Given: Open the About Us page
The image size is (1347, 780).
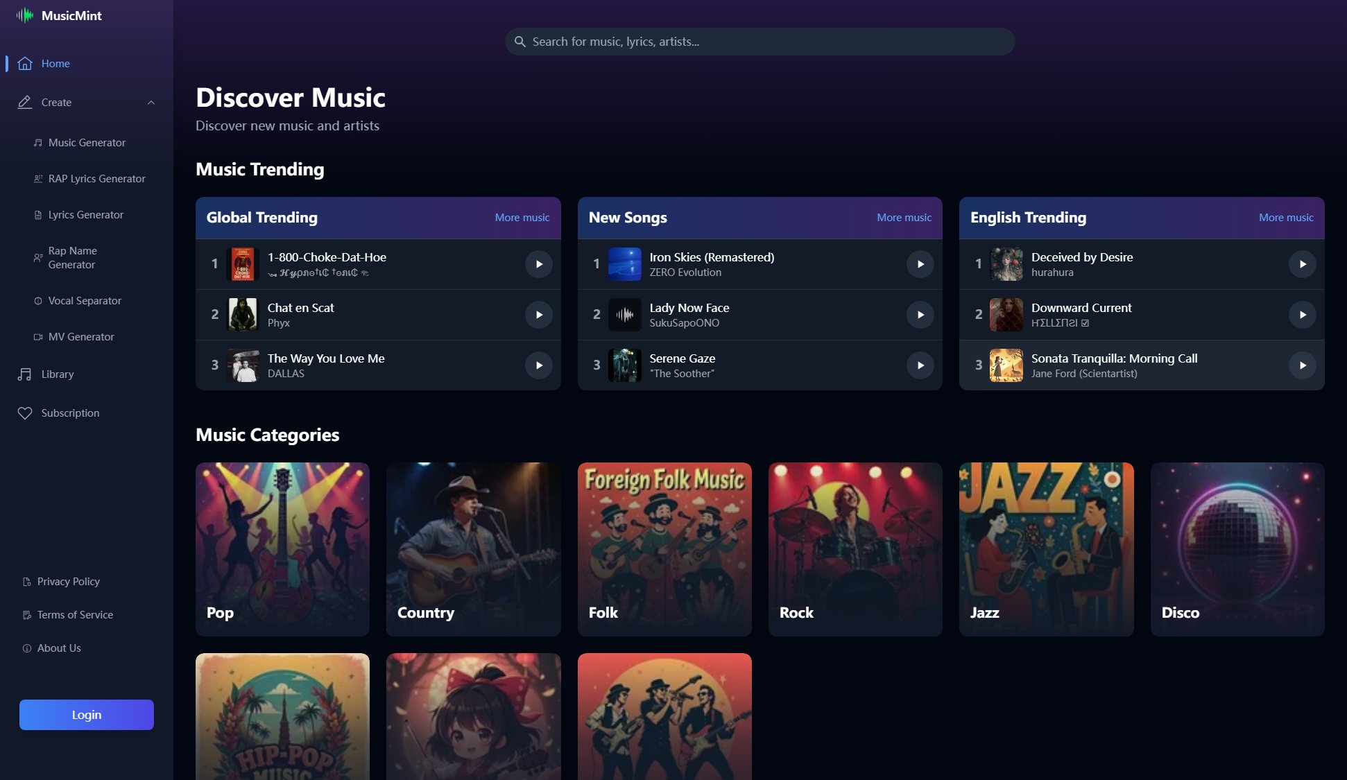Looking at the screenshot, I should click(x=59, y=648).
